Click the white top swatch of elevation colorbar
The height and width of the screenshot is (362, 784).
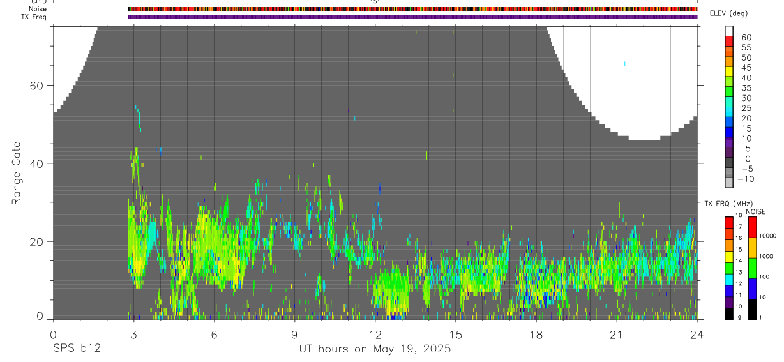(728, 31)
